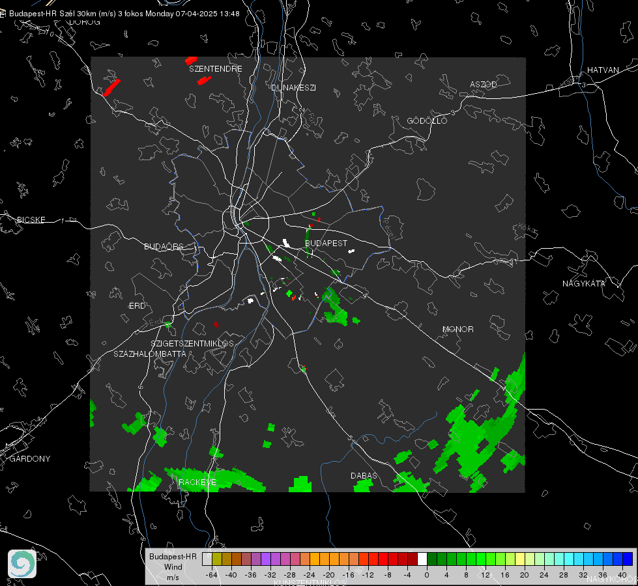This screenshot has width=638, height=586.
Task: Click the SZÁZHALOMBATTA map label
Action: point(150,354)
